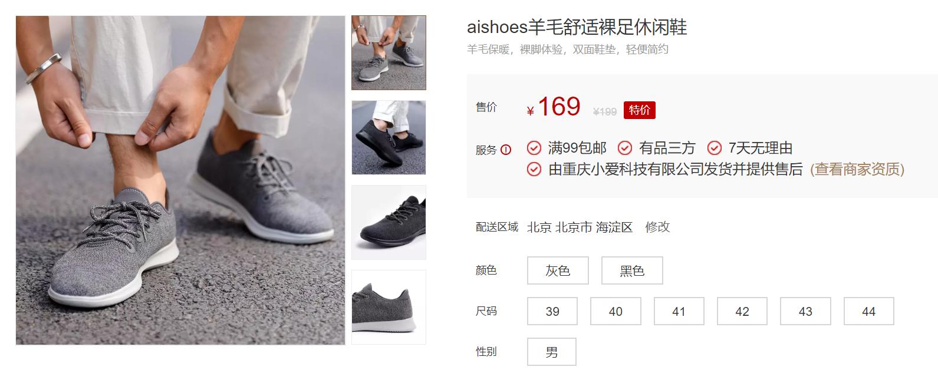Click the checkmark icon beside 由重庆小爱科技有限公司
The image size is (938, 383).
tap(534, 170)
